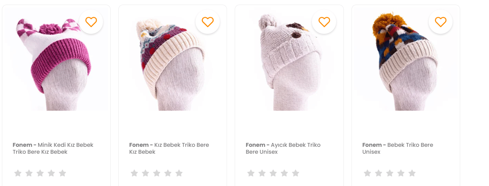Rate Ayıcık Bebek hat five stars
This screenshot has height=186, width=489.
coord(295,173)
